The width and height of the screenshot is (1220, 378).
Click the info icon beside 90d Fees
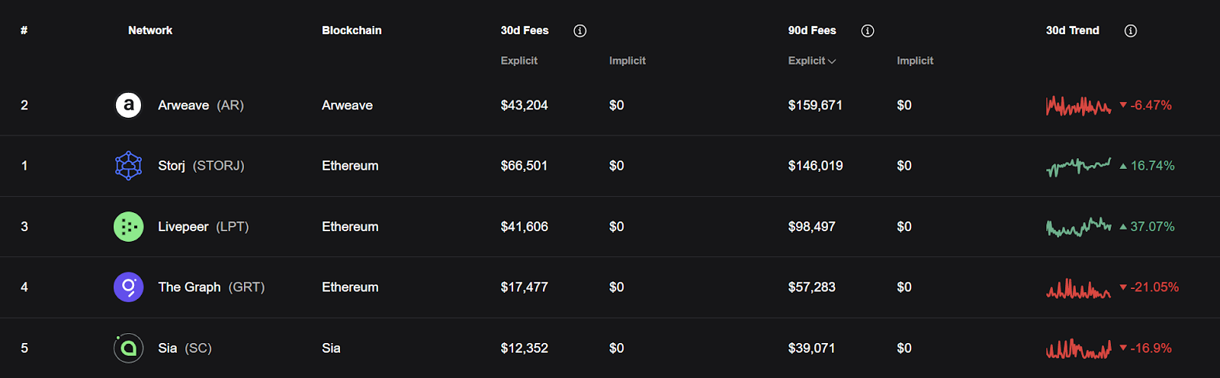pos(867,31)
